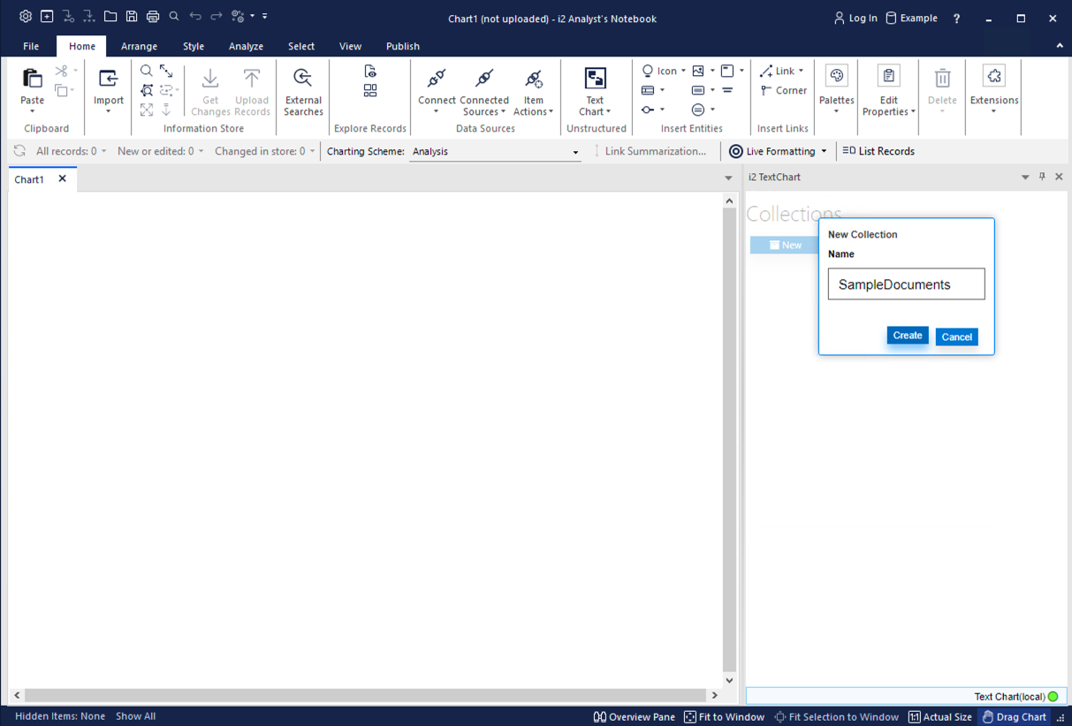This screenshot has width=1072, height=726.
Task: Switch to the Style tab
Action: [x=194, y=46]
